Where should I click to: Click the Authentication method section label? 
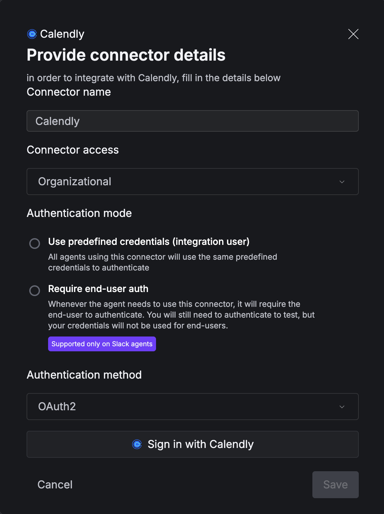84,375
